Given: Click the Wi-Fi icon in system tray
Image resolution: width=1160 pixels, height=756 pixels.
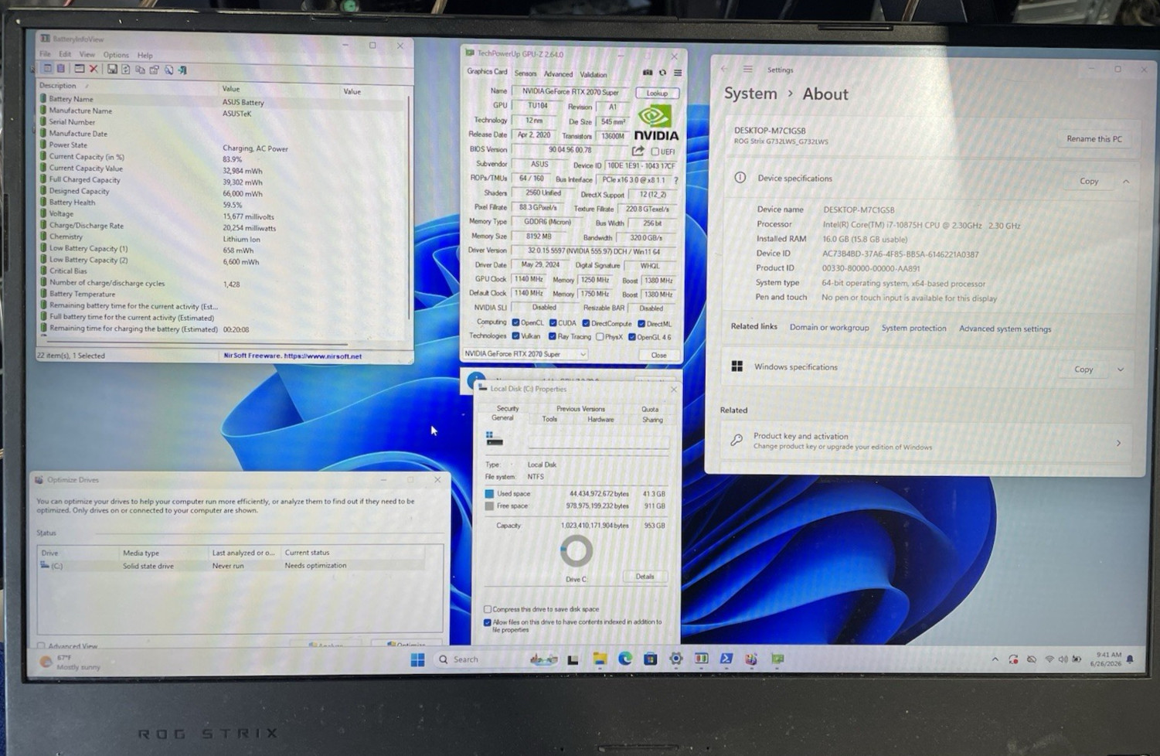Looking at the screenshot, I should 1049,659.
